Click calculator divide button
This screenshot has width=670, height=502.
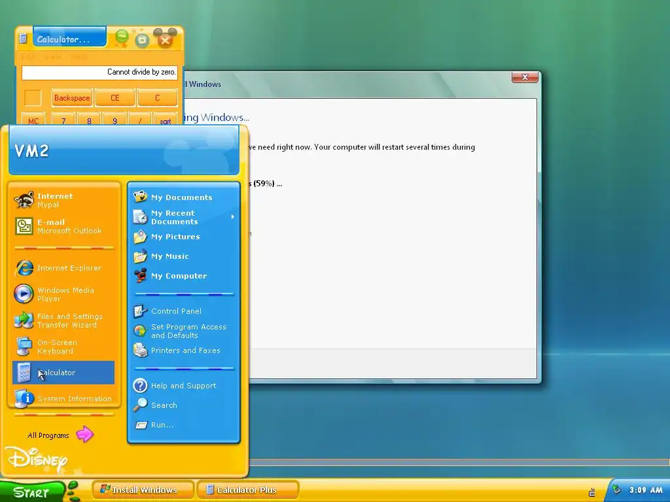pyautogui.click(x=140, y=120)
